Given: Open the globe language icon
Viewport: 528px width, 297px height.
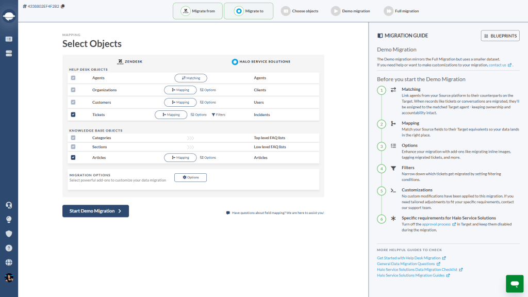Looking at the screenshot, I should pyautogui.click(x=9, y=262).
